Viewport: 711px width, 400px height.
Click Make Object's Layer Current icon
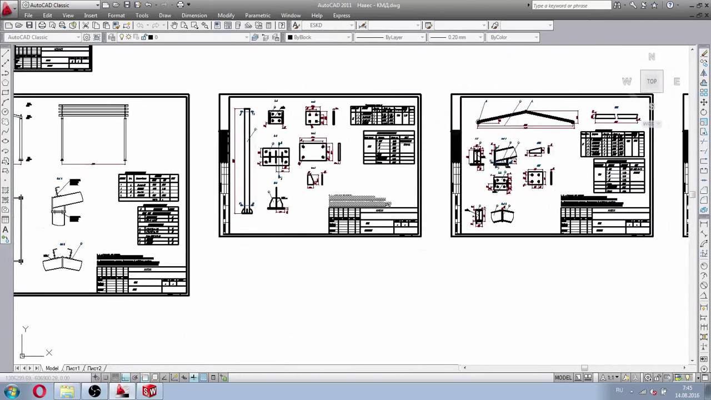point(255,37)
